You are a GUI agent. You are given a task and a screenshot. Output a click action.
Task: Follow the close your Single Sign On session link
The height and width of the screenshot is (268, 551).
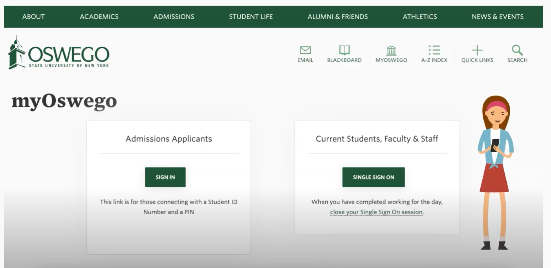click(376, 212)
